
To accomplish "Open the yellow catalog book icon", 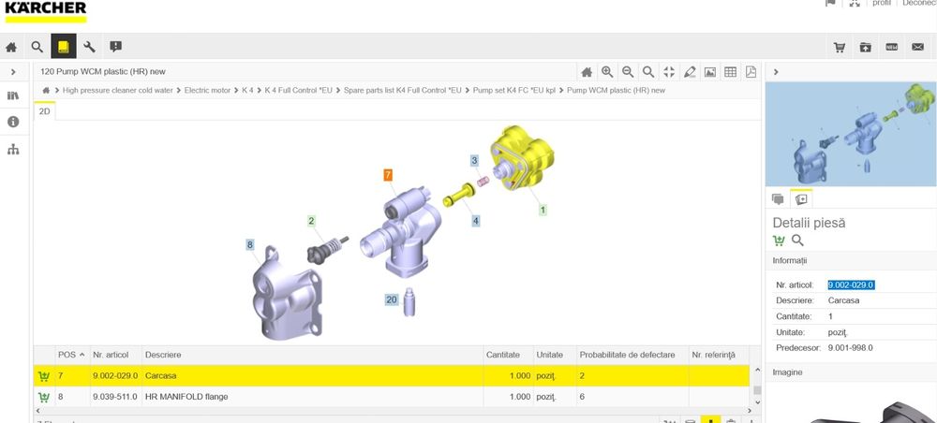I will coord(64,46).
